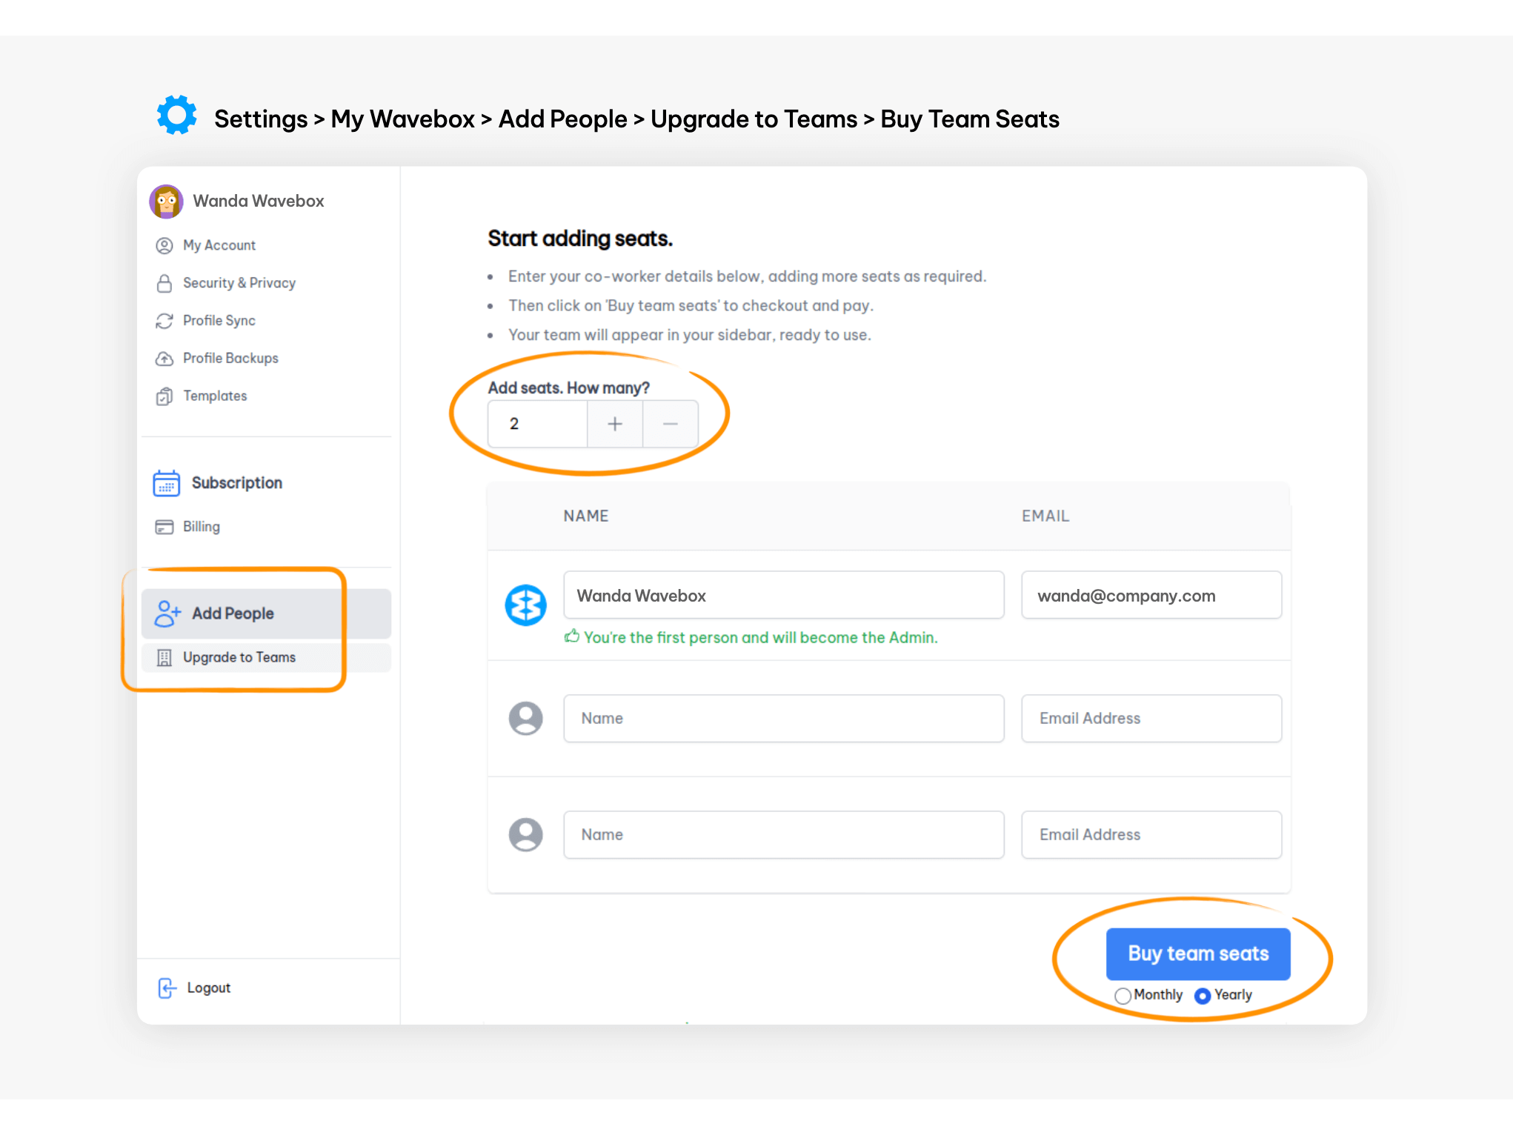Click the grey avatar in third seat row
This screenshot has height=1135, width=1513.
tap(526, 834)
